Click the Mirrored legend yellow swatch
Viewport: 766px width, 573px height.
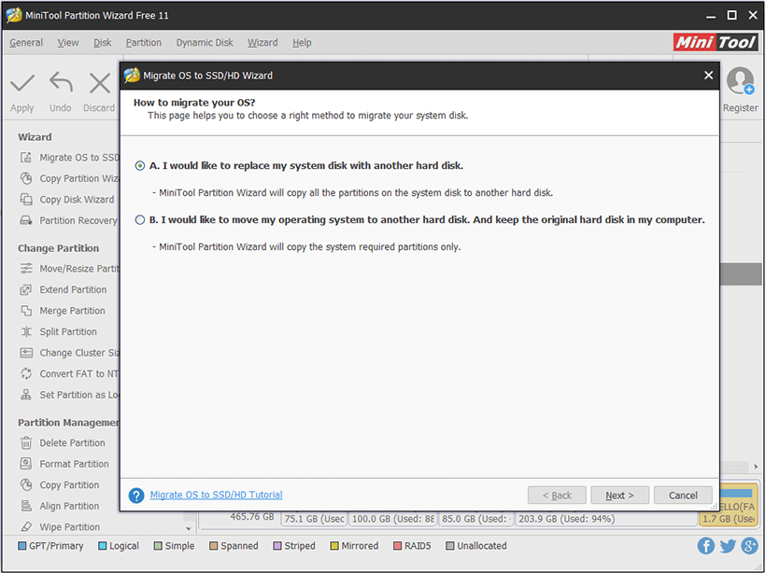(x=334, y=546)
